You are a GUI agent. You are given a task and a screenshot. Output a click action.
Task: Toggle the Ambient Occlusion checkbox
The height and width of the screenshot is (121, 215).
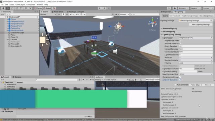pyautogui.click(x=180, y=80)
